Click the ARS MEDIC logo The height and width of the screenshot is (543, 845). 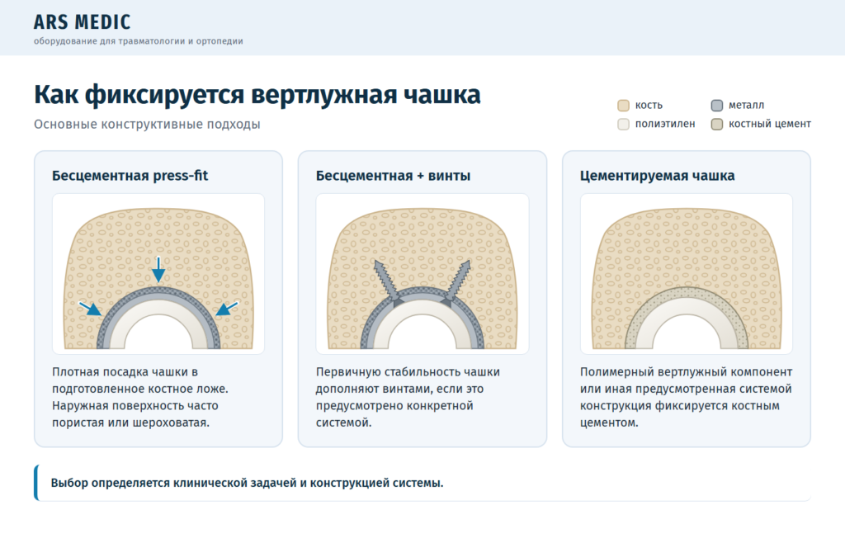pyautogui.click(x=82, y=22)
